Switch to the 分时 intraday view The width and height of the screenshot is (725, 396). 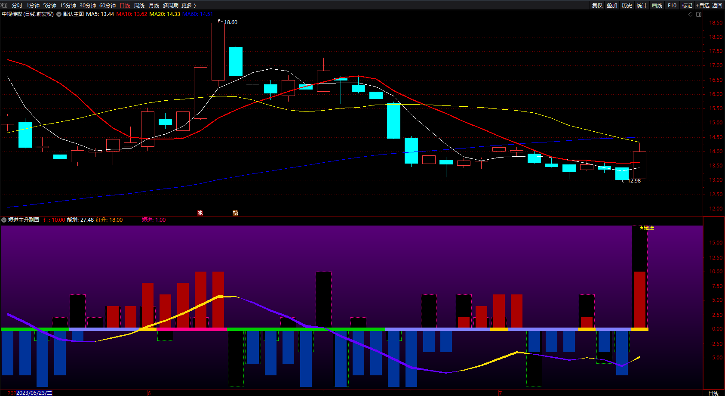coord(17,5)
